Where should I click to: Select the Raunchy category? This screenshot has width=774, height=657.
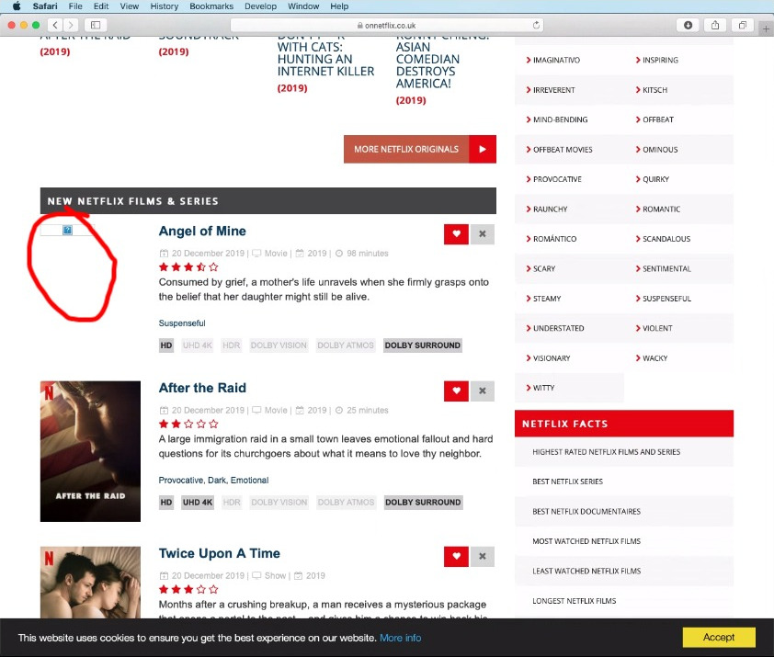(x=550, y=210)
